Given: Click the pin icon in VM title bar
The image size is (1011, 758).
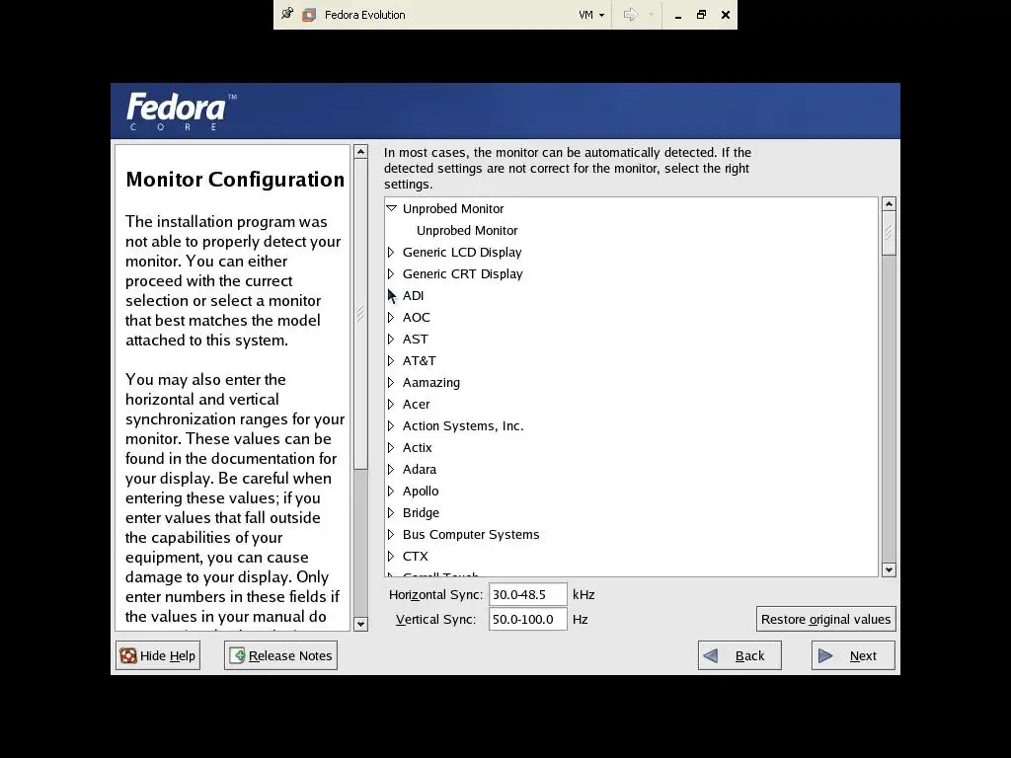Looking at the screenshot, I should (x=287, y=14).
